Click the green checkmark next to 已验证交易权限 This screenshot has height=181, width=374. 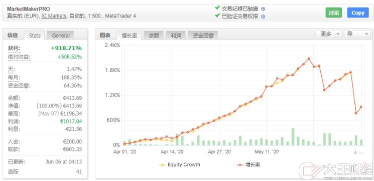(217, 15)
